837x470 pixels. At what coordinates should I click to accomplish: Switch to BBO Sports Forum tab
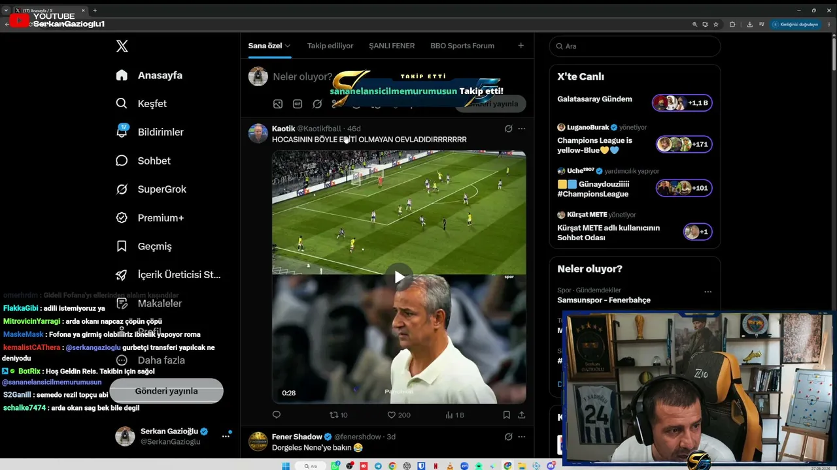tap(462, 46)
